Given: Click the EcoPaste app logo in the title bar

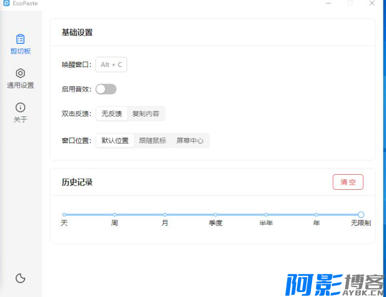Looking at the screenshot, I should click(x=6, y=3).
